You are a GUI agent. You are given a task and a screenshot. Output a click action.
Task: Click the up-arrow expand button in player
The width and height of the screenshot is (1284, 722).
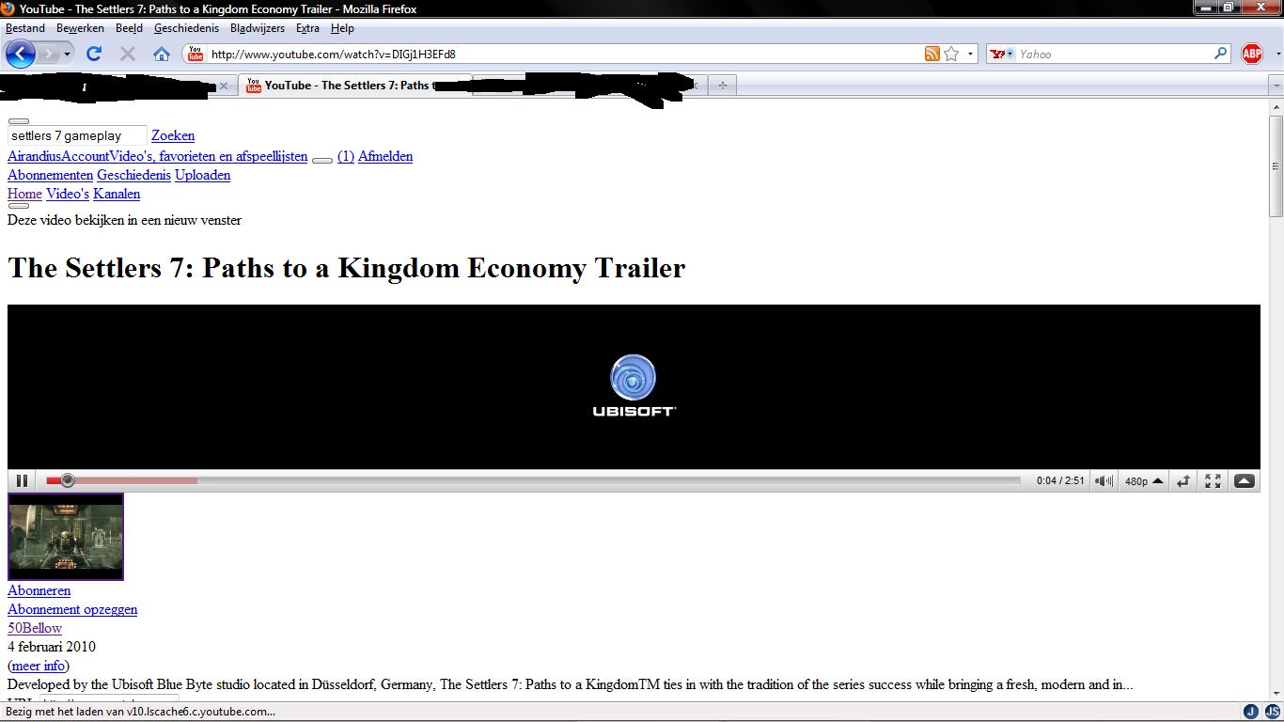pos(1244,480)
